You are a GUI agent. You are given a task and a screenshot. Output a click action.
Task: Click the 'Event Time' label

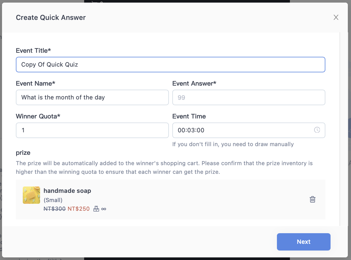[x=189, y=116]
